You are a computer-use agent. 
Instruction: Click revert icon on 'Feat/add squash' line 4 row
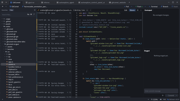pyautogui.click(x=67, y=20)
